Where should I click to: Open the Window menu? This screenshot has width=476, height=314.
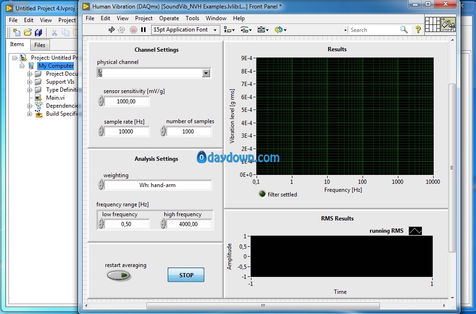(216, 18)
